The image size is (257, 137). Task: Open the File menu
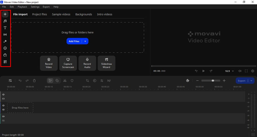click(x=4, y=7)
